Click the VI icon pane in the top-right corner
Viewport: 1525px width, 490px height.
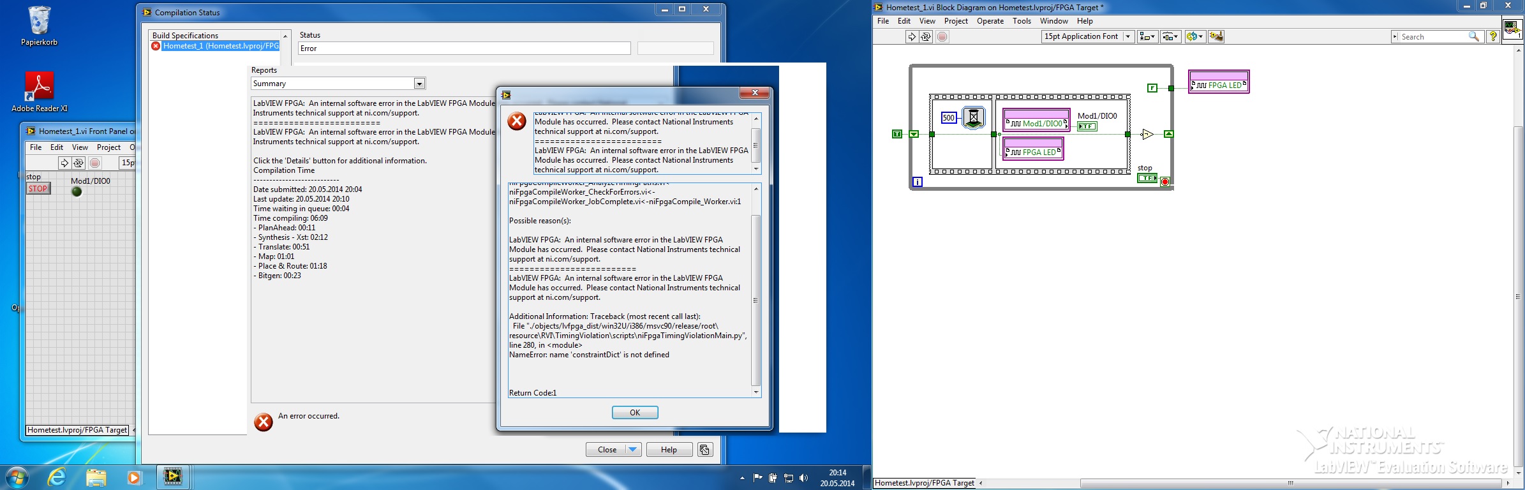coord(1512,29)
